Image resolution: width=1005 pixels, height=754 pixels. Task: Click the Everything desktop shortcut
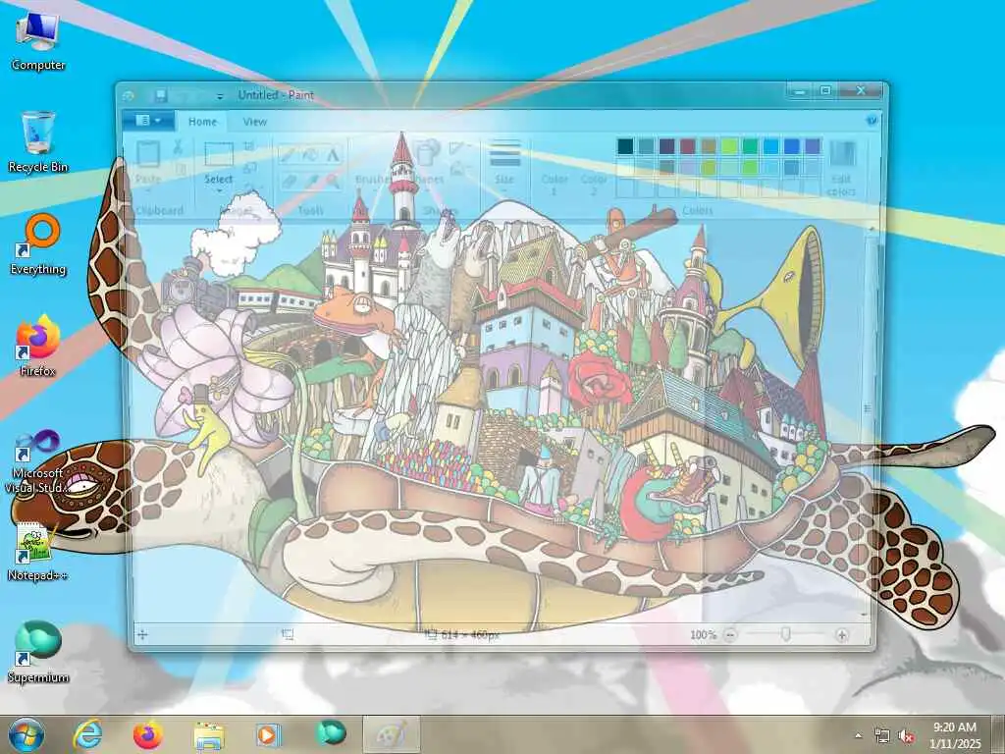coord(38,244)
